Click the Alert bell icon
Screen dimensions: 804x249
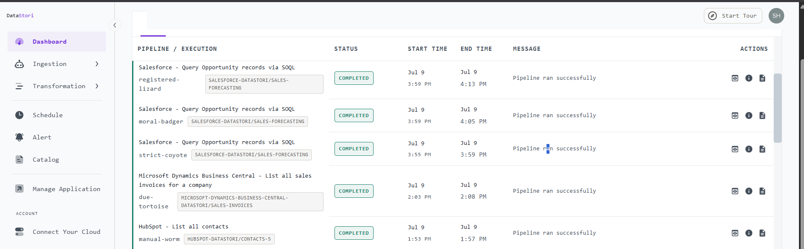click(19, 137)
